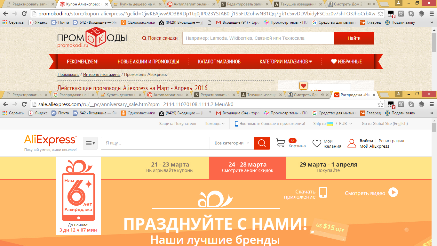Screen dimensions: 437x246
Task: Focus the AliExpress Я ищу search box
Action: point(155,143)
